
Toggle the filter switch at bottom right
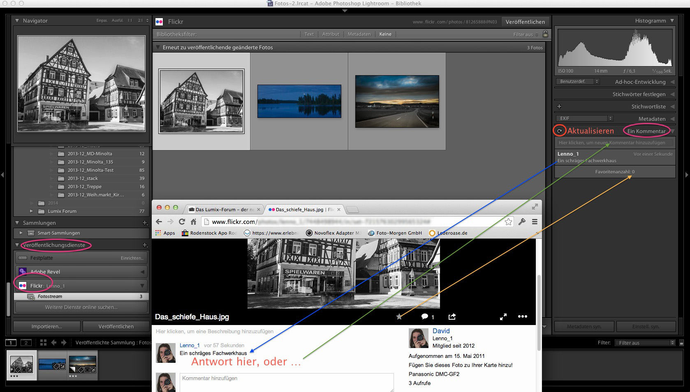[x=681, y=343]
